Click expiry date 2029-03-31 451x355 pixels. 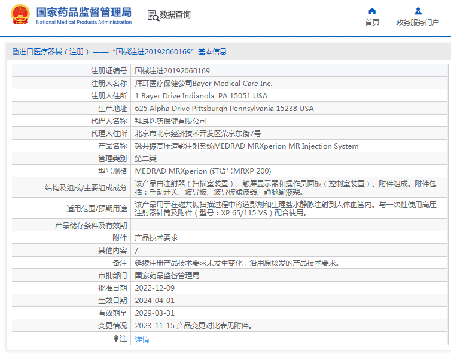pos(155,313)
